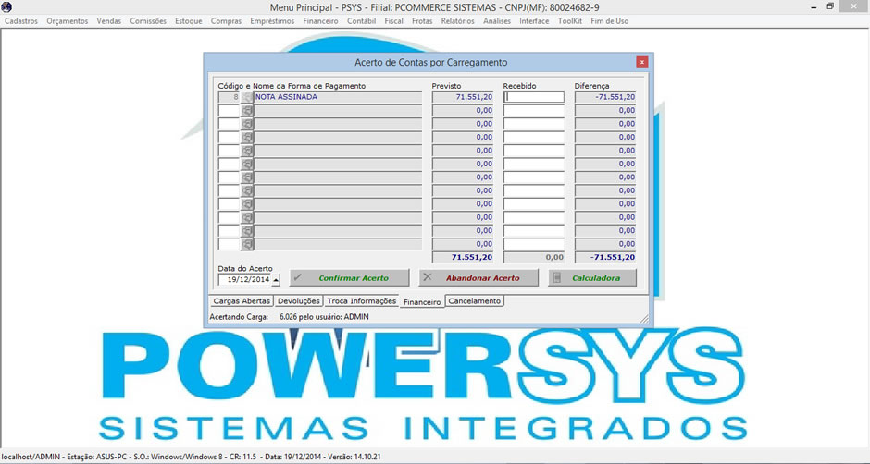Image resolution: width=870 pixels, height=464 pixels.
Task: Click the Previsto value 71.551,20 in NOTA ASSINADA row
Action: click(463, 97)
